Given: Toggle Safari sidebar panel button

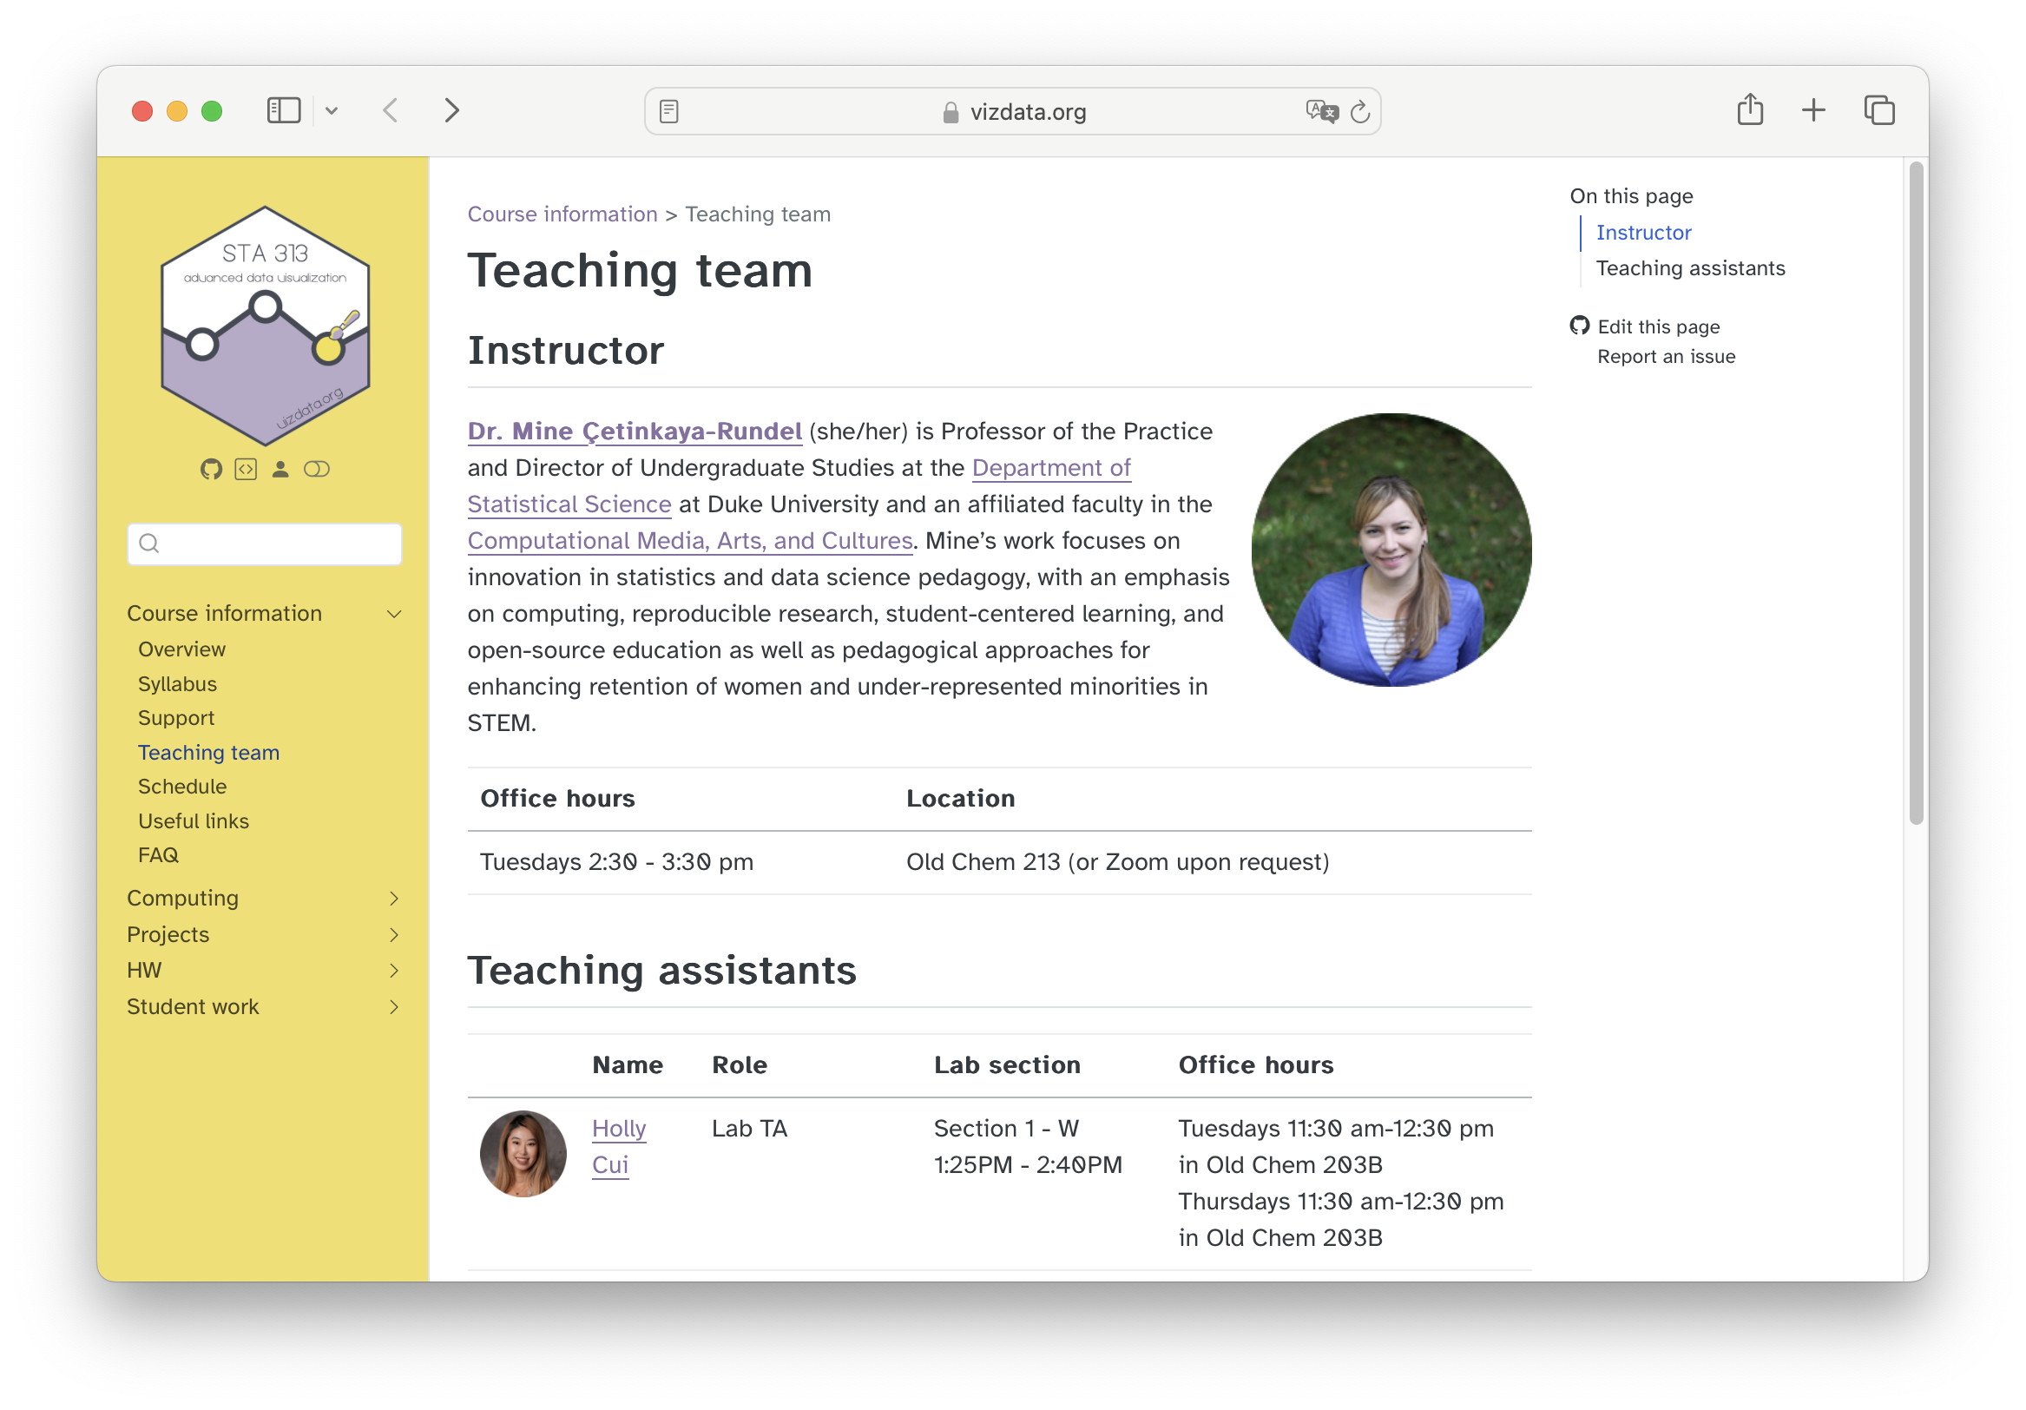Looking at the screenshot, I should pyautogui.click(x=284, y=111).
